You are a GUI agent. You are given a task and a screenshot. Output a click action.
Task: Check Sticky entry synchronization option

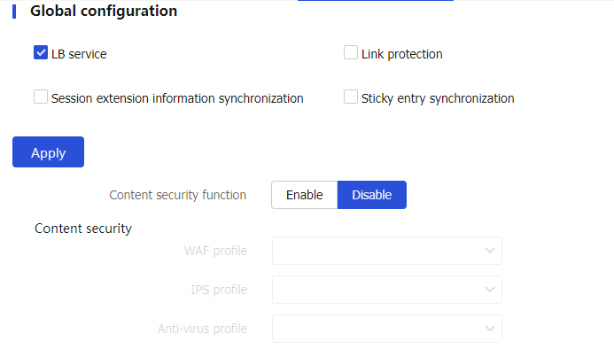point(351,97)
